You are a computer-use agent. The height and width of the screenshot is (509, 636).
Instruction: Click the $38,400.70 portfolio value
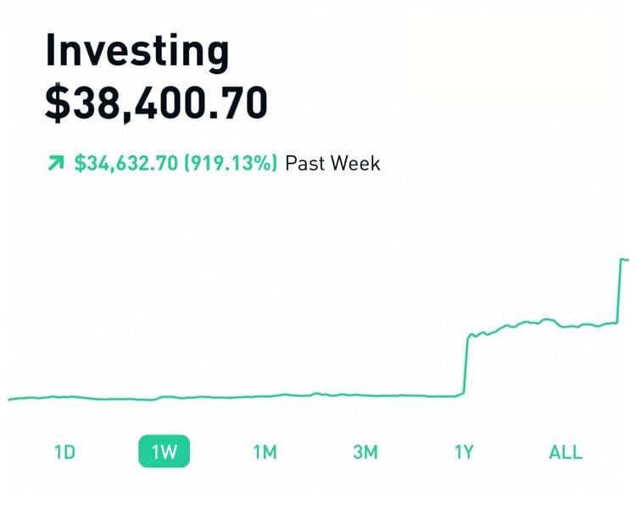click(157, 102)
